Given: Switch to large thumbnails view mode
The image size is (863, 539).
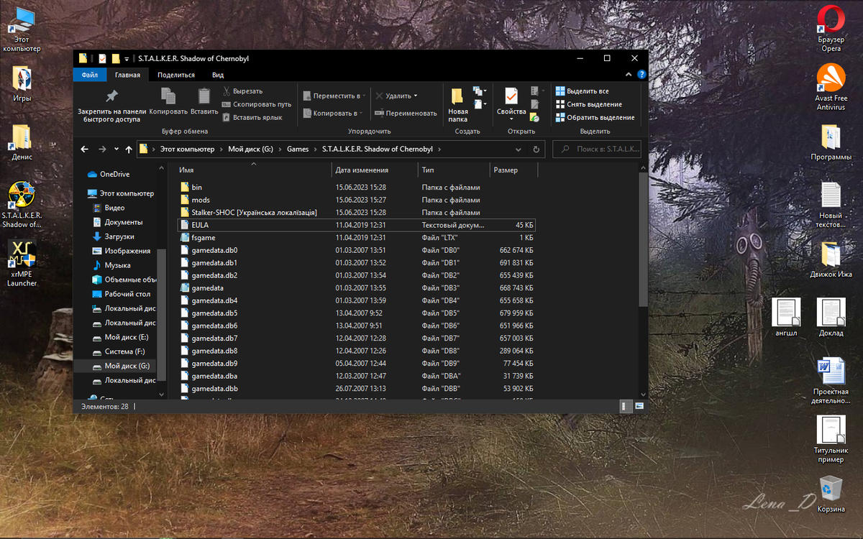Looking at the screenshot, I should pos(639,406).
